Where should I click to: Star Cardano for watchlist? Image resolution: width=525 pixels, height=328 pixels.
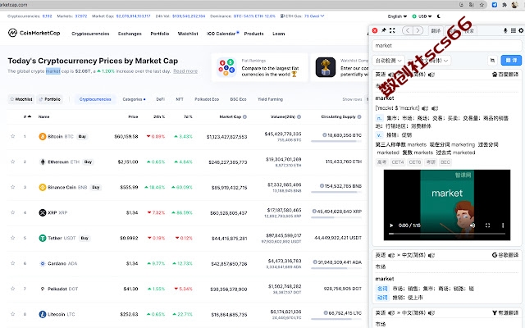pyautogui.click(x=13, y=263)
